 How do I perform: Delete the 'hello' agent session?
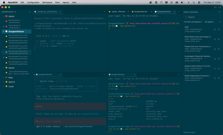point(219,30)
